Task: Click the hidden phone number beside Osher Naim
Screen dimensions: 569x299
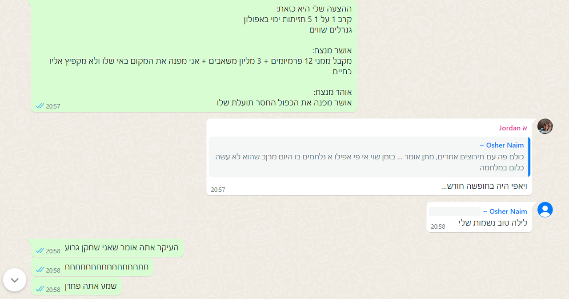Action: (455, 211)
